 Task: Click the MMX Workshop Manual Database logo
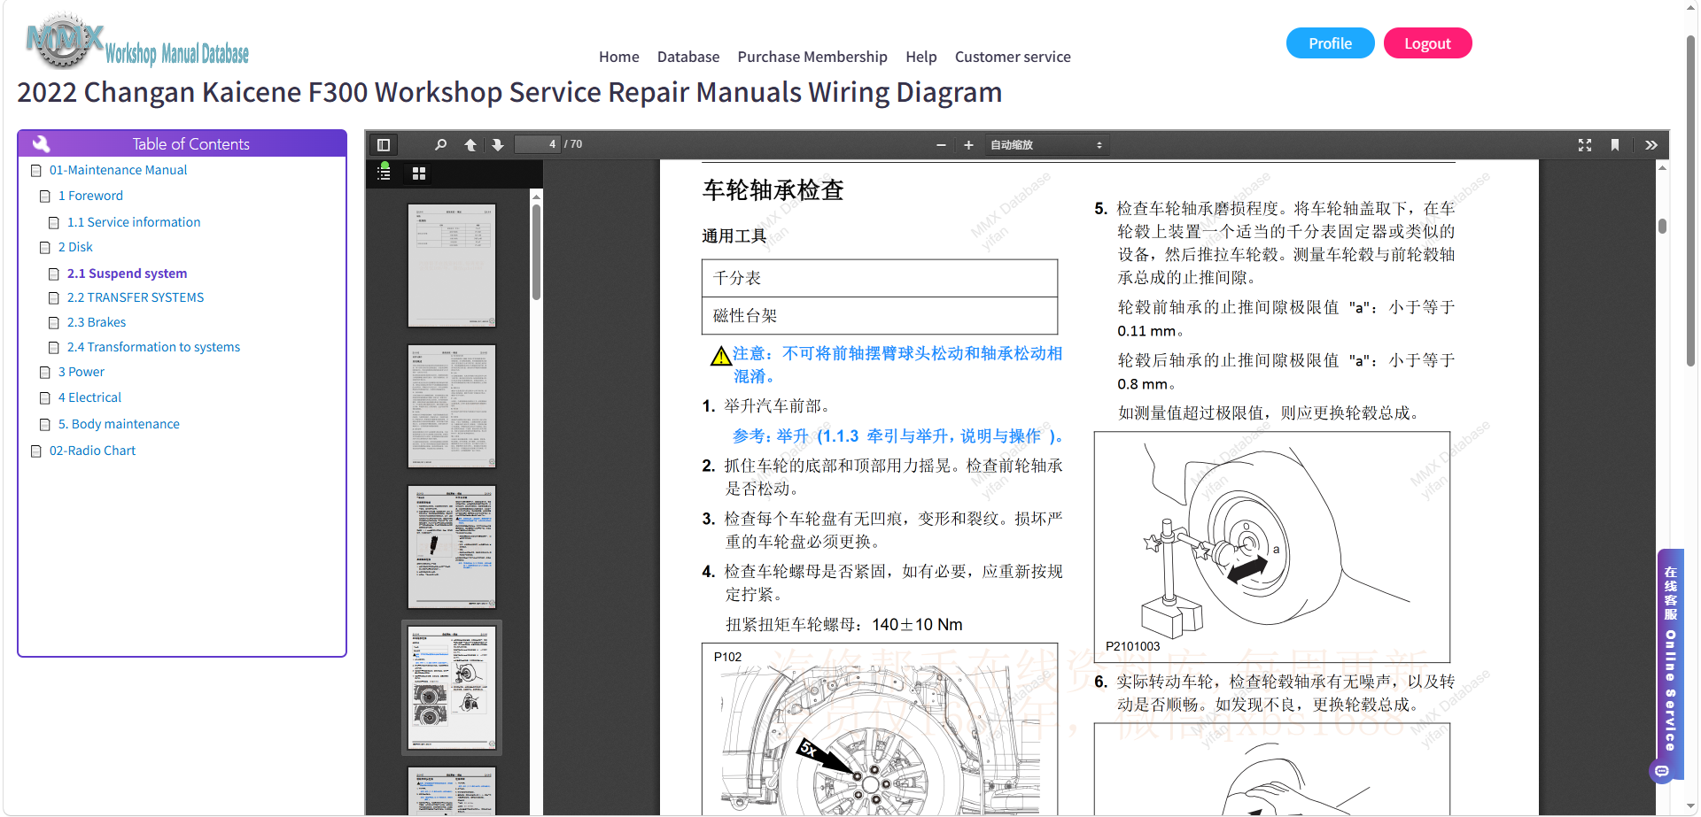coord(137,42)
